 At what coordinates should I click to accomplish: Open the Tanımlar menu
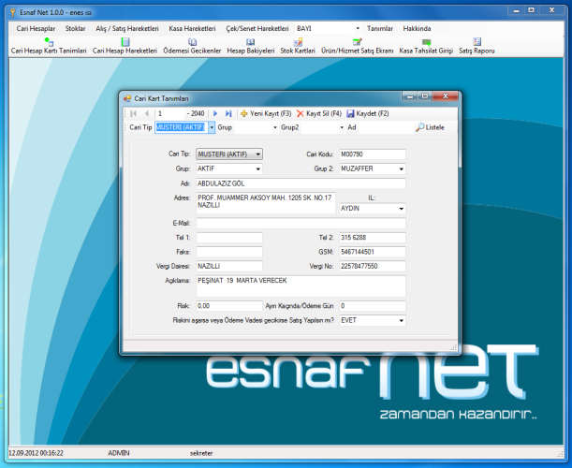click(x=380, y=28)
